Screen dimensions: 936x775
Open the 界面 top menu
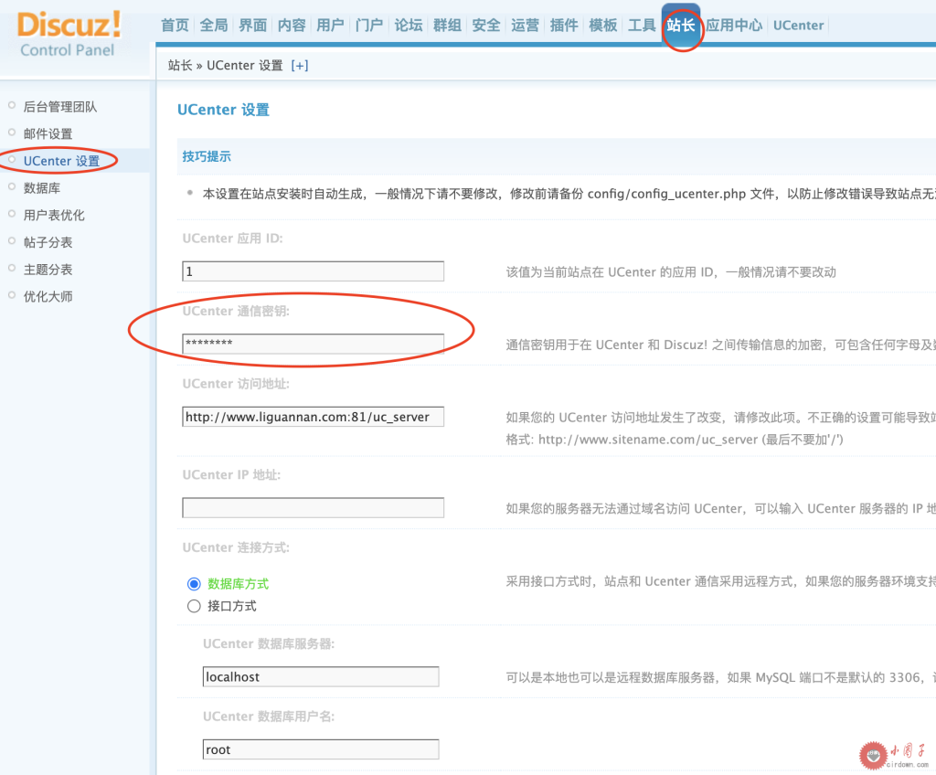pos(252,25)
